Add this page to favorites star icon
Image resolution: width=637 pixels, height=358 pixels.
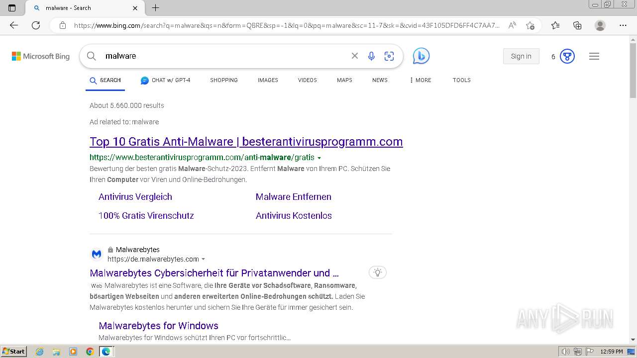point(530,25)
